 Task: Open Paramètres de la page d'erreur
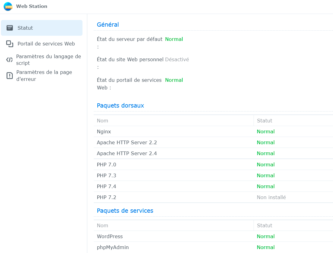44,76
